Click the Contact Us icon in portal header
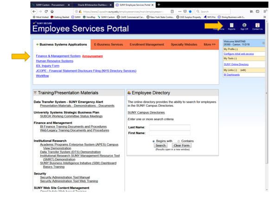 pos(257,26)
